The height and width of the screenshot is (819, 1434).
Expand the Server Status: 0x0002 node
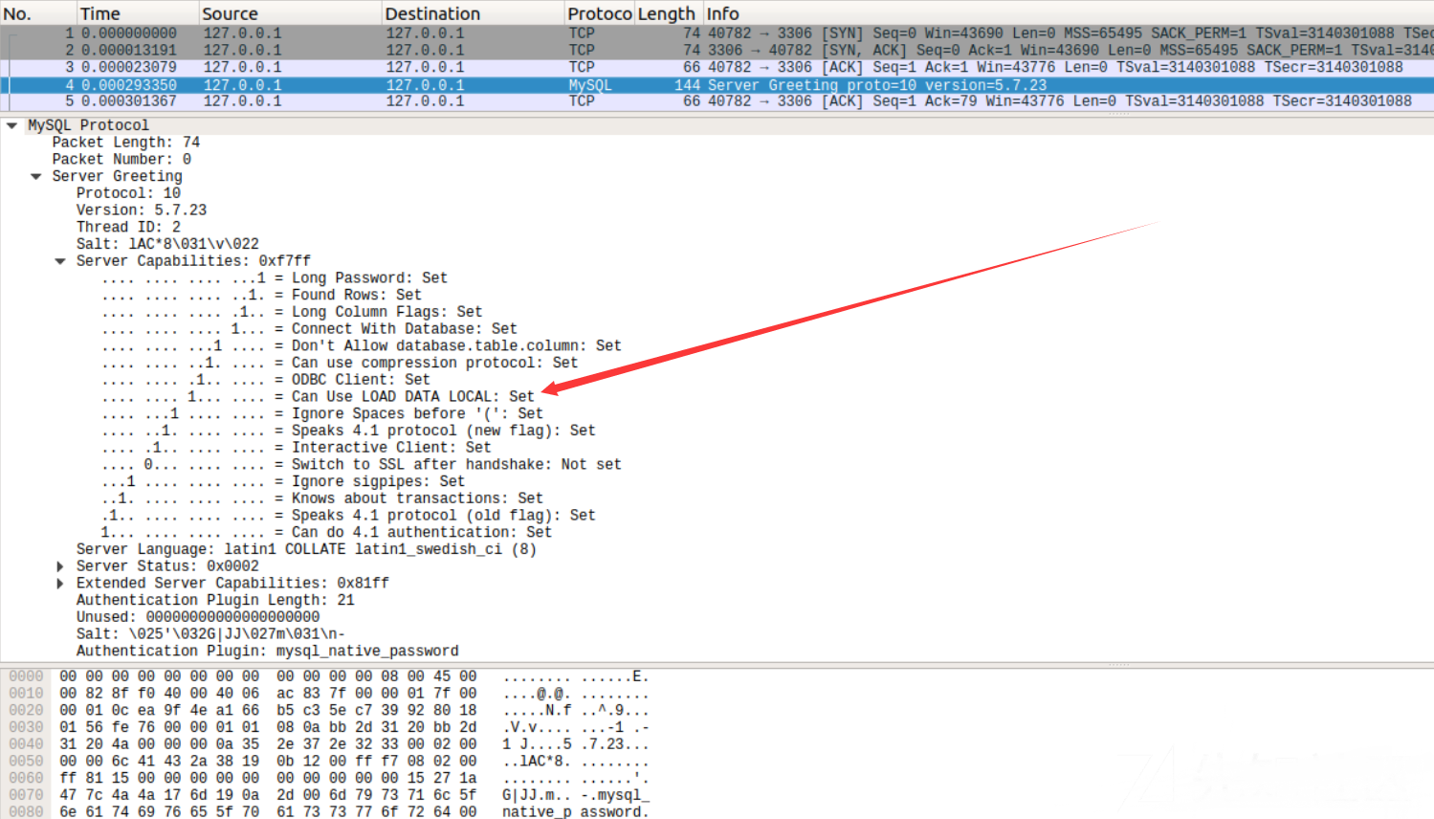(x=60, y=566)
